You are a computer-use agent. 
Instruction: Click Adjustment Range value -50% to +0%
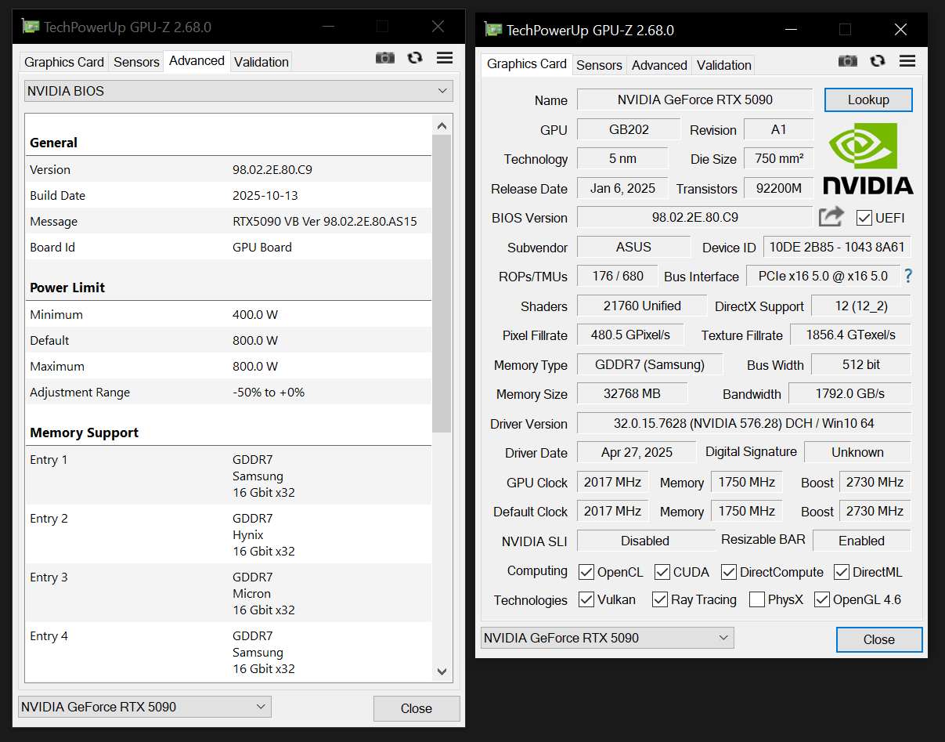[269, 392]
